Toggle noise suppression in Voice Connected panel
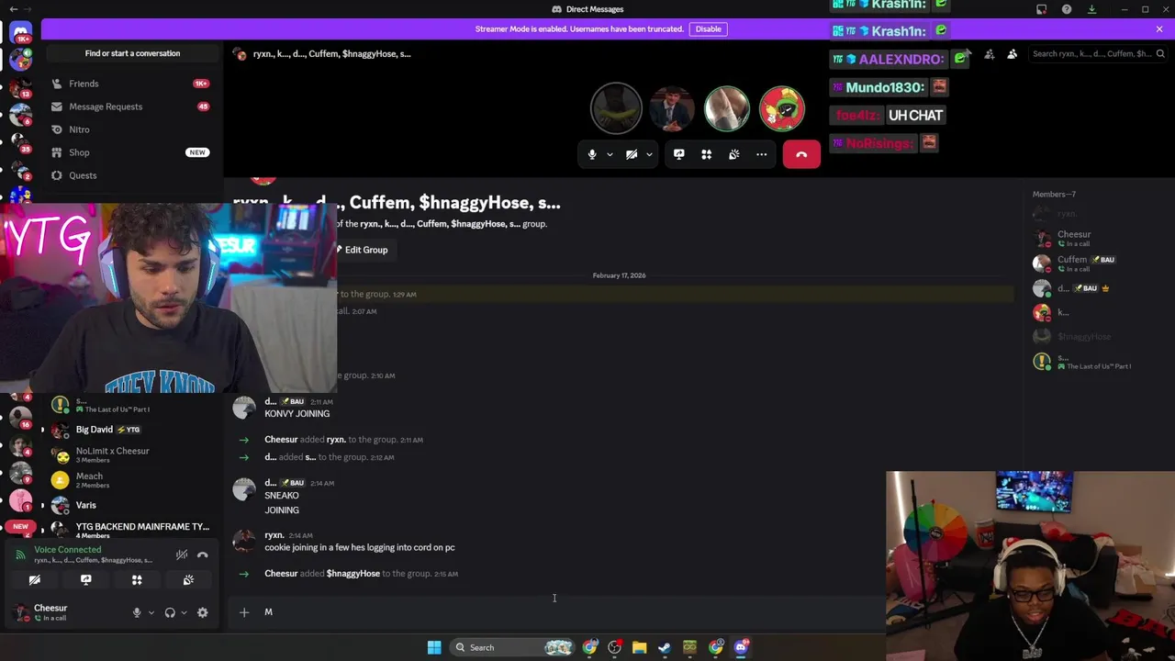 click(x=182, y=555)
